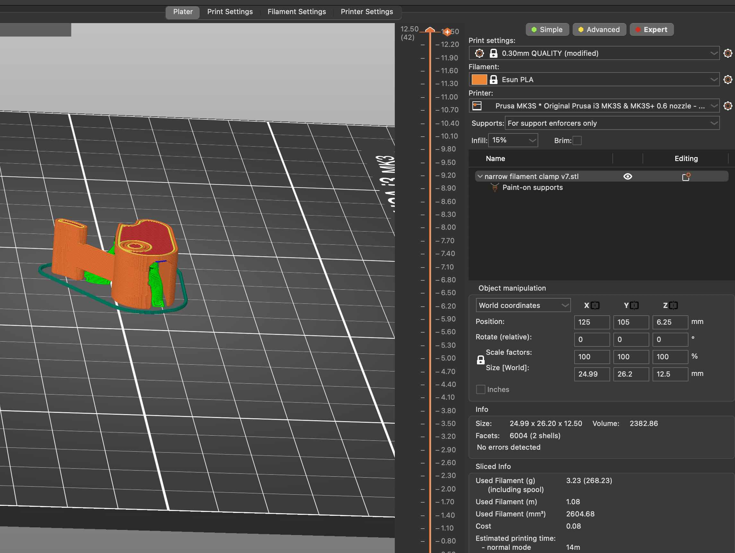Switch to the Filament Settings tab

[x=297, y=12]
